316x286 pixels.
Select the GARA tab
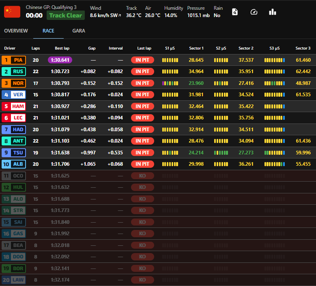[x=79, y=31]
